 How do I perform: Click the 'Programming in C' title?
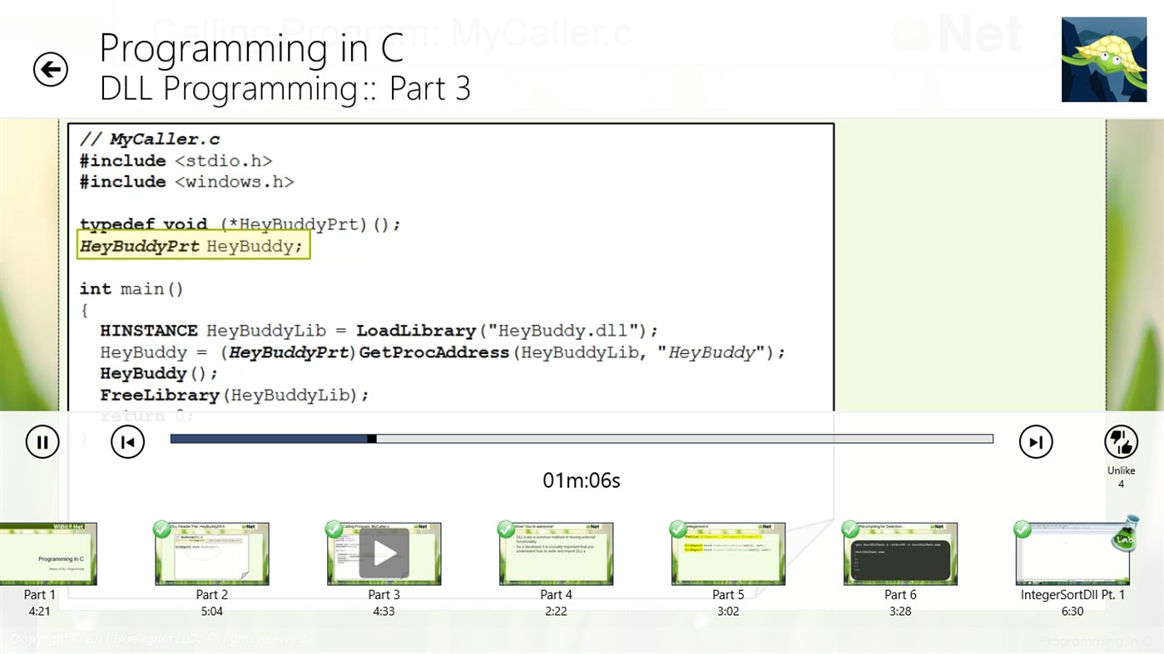[x=251, y=48]
